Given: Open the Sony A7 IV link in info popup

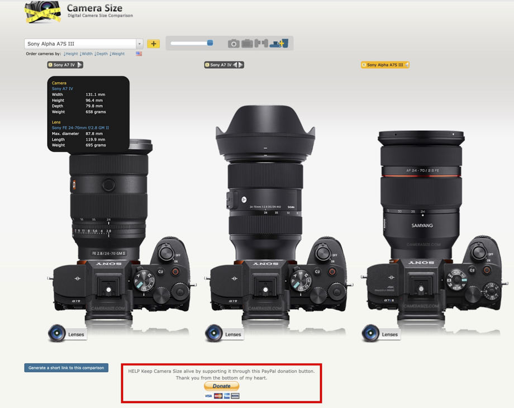Looking at the screenshot, I should [62, 88].
